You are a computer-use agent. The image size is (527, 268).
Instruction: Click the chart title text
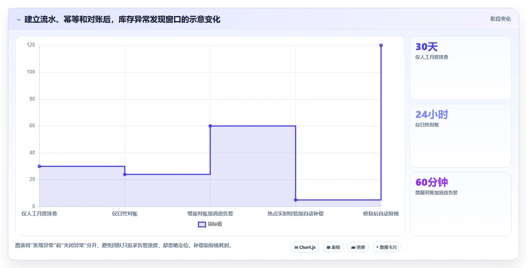[122, 19]
